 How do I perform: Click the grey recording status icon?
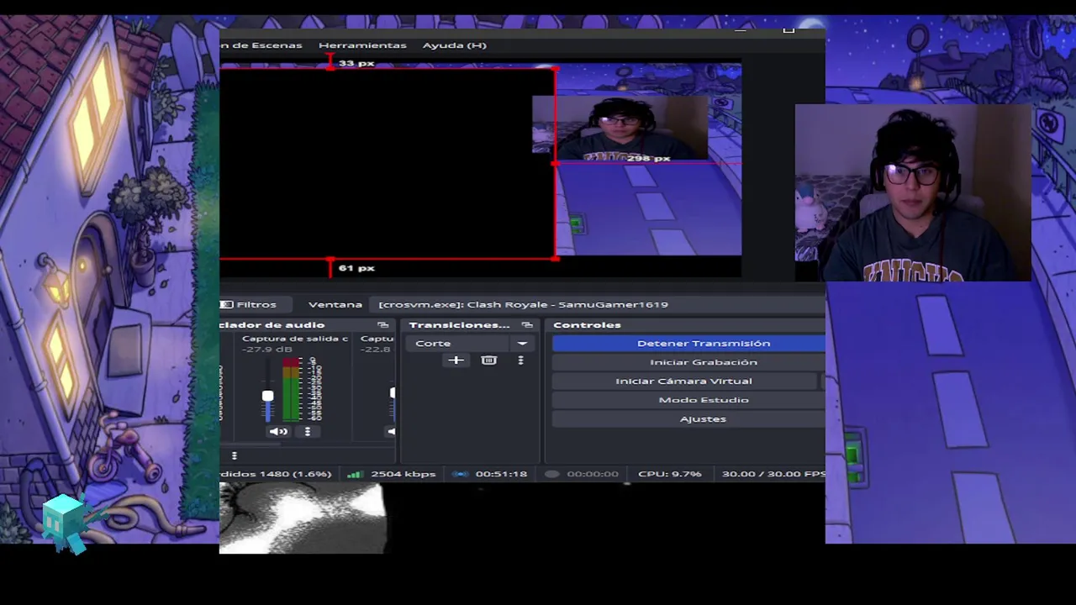pos(551,474)
